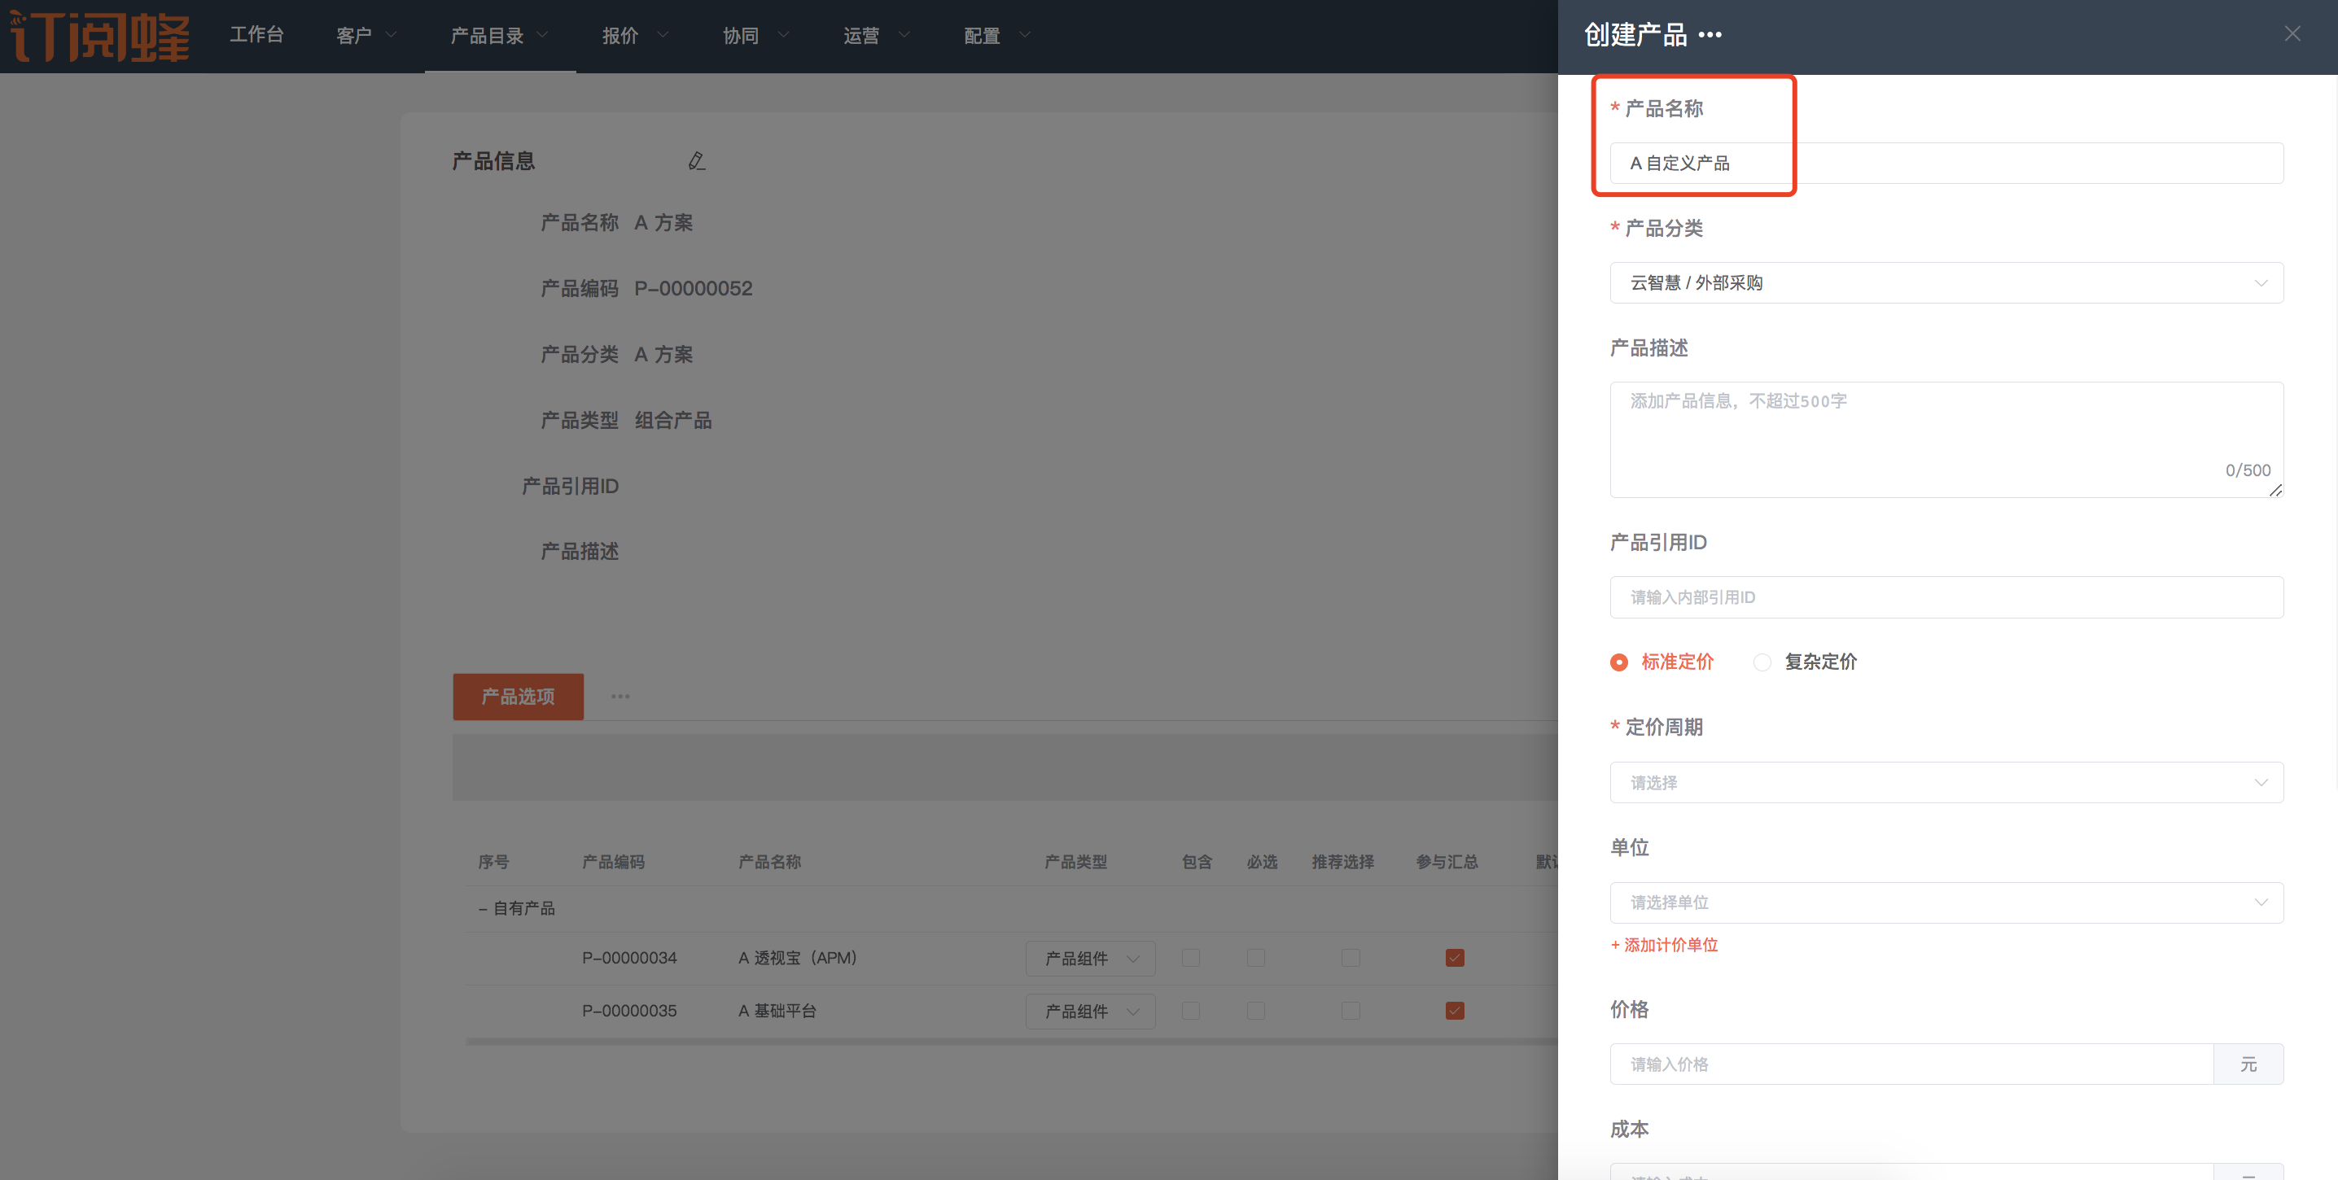This screenshot has width=2338, height=1180.
Task: Open the 产品分类 dropdown 云智慧 / 外部采购
Action: (x=1946, y=283)
